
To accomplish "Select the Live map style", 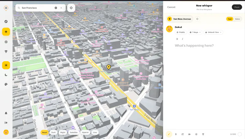I will 95,133.
